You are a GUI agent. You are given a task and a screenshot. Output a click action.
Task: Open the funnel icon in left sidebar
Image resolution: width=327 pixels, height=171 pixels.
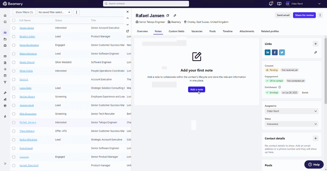tap(5, 82)
